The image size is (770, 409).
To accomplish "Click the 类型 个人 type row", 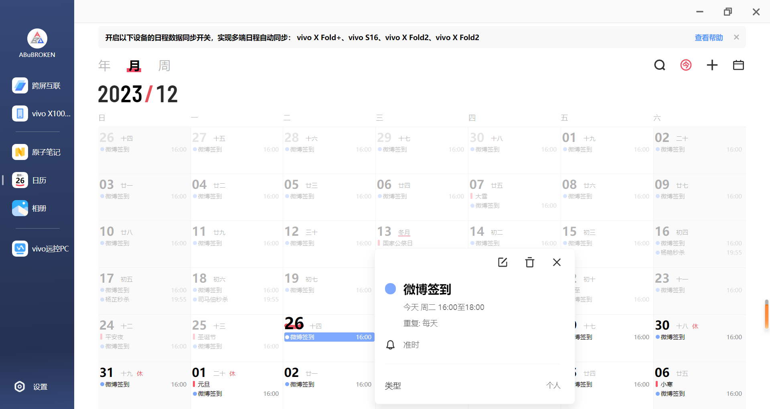I will 472,385.
